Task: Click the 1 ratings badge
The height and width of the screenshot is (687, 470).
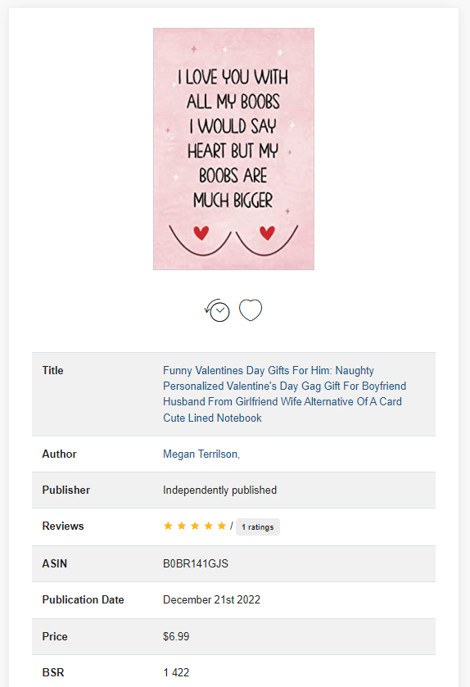Action: 258,527
